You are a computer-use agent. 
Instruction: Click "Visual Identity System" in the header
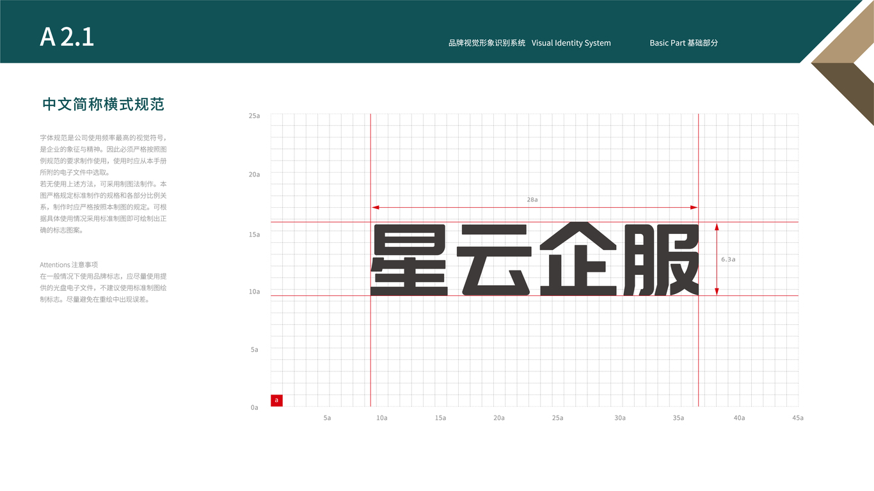pos(571,43)
